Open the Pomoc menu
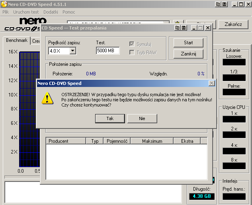The image size is (252, 205). point(69,12)
